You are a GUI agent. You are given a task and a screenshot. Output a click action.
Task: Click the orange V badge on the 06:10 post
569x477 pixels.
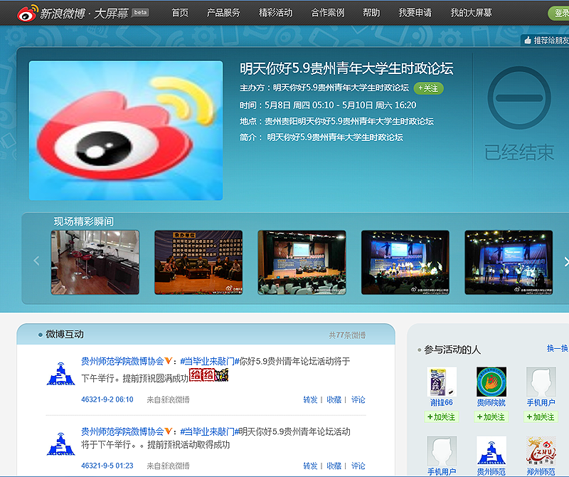tap(169, 361)
